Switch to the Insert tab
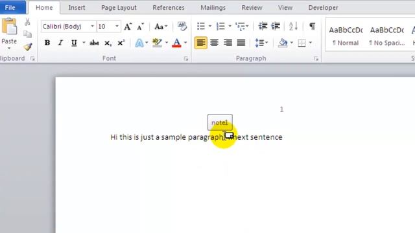This screenshot has height=233, width=415. click(77, 8)
